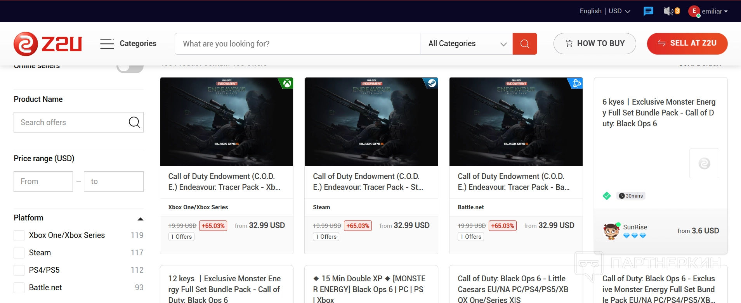741x303 pixels.
Task: Click the notification count badge 3
Action: (677, 11)
